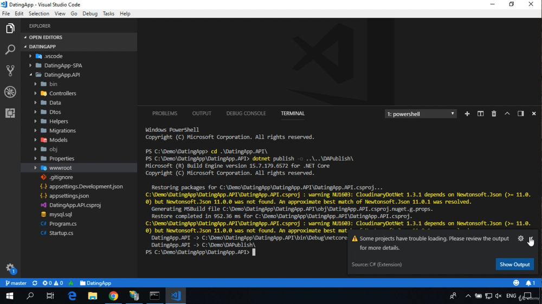Synchronize changes in status bar

click(x=35, y=283)
